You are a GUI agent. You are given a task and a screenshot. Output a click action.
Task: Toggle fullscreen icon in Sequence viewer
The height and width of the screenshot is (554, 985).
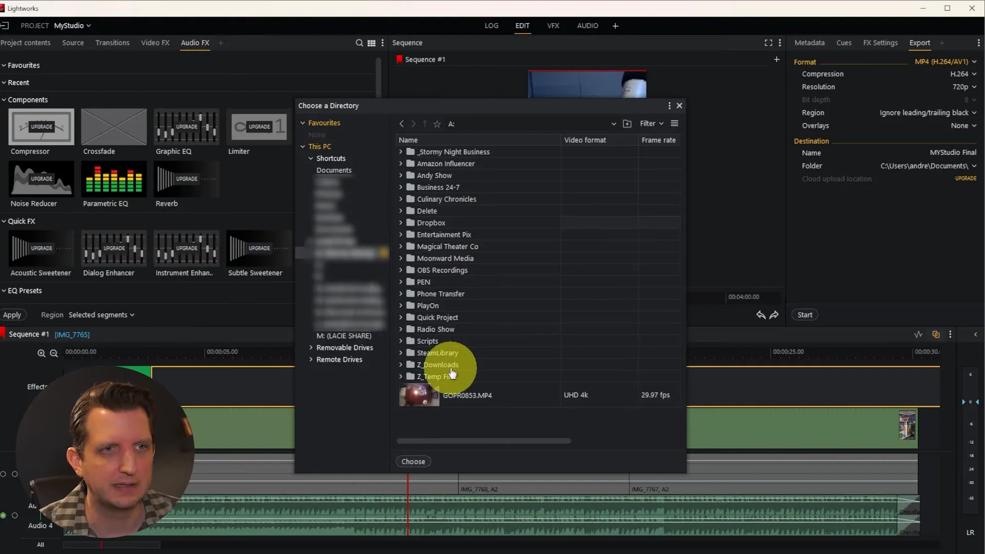coord(768,43)
